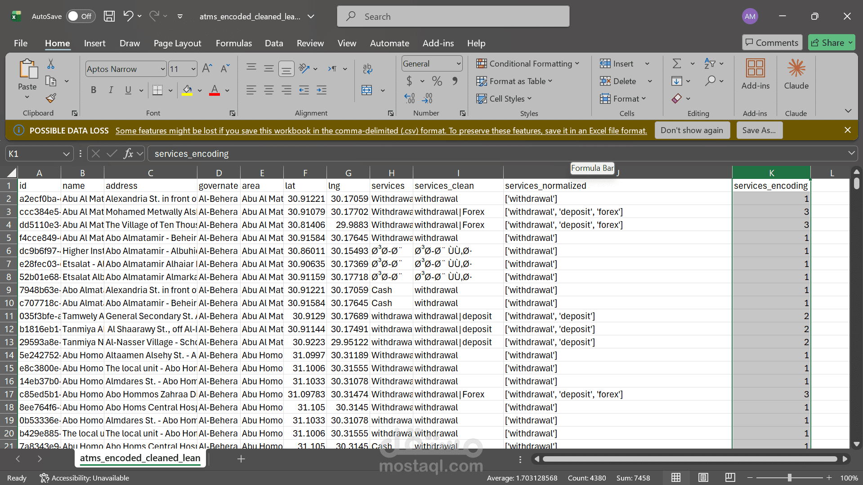Switch to the Data tab
The image size is (863, 485).
274,43
